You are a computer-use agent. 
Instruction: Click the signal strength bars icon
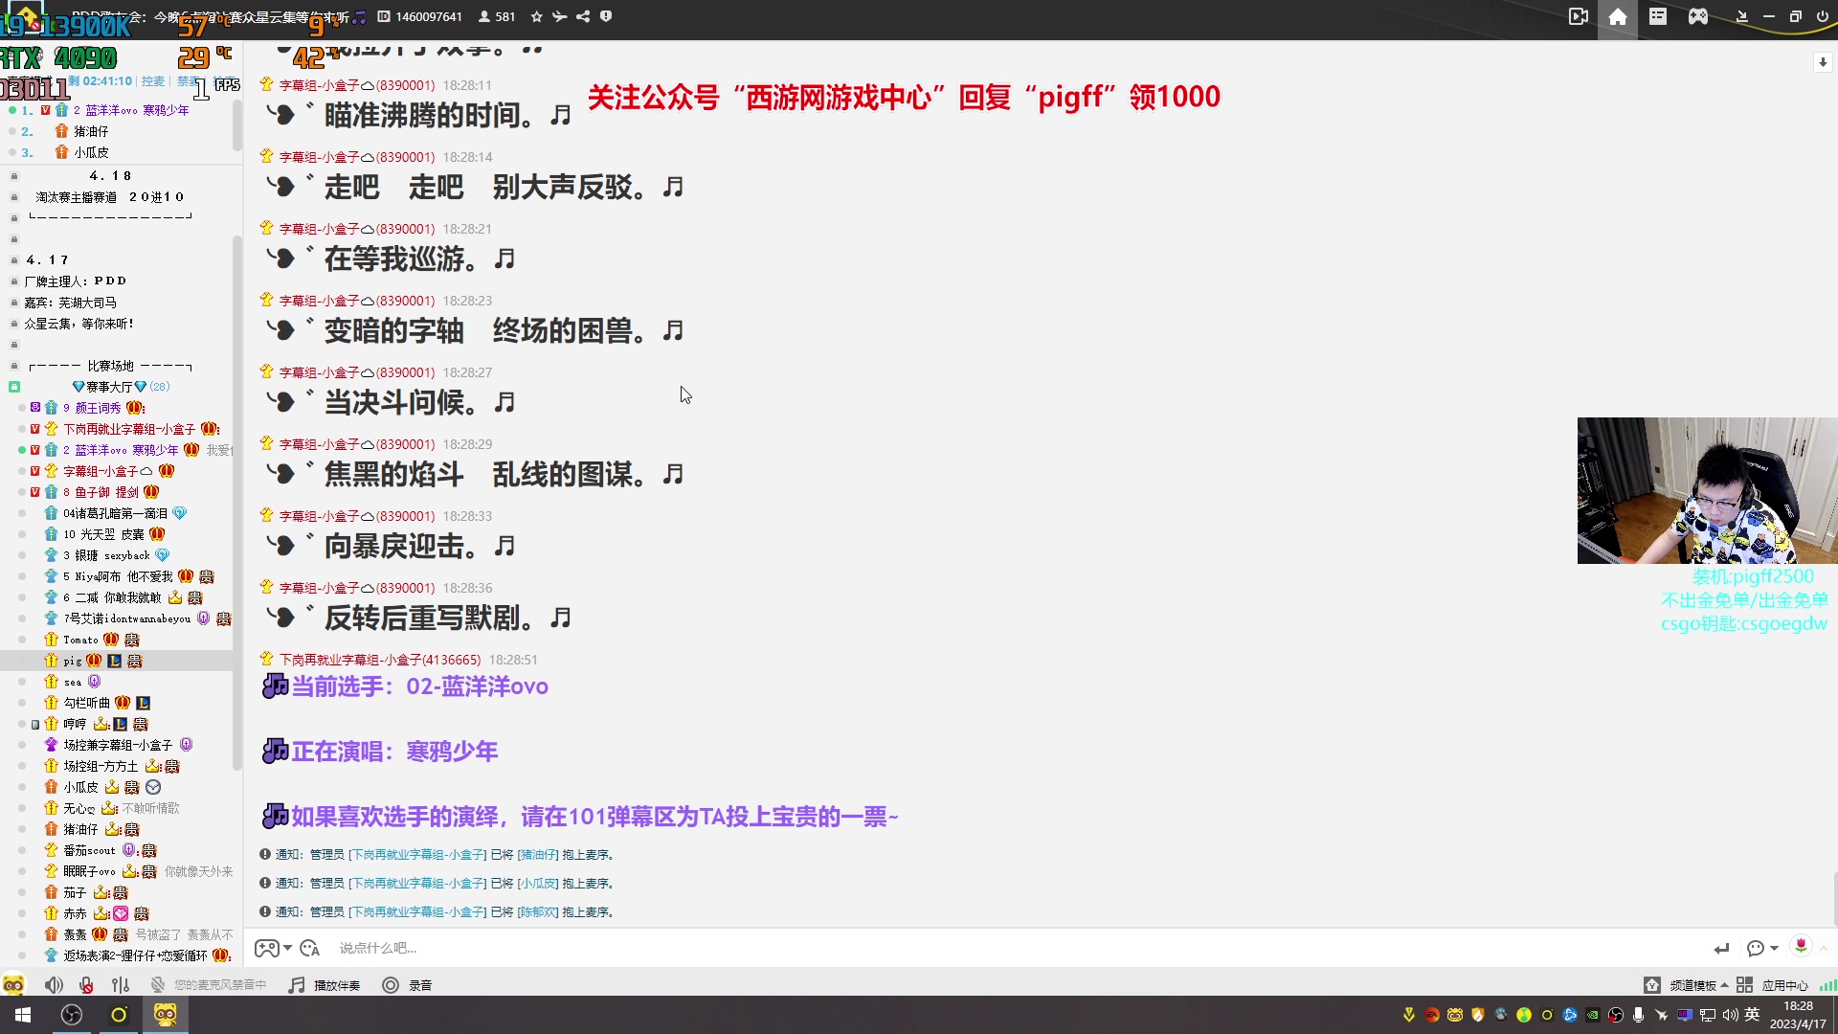click(1827, 985)
